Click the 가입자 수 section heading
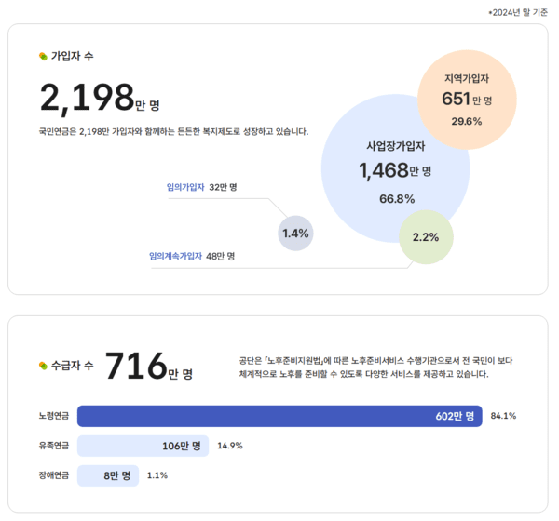The height and width of the screenshot is (521, 559). tap(73, 56)
